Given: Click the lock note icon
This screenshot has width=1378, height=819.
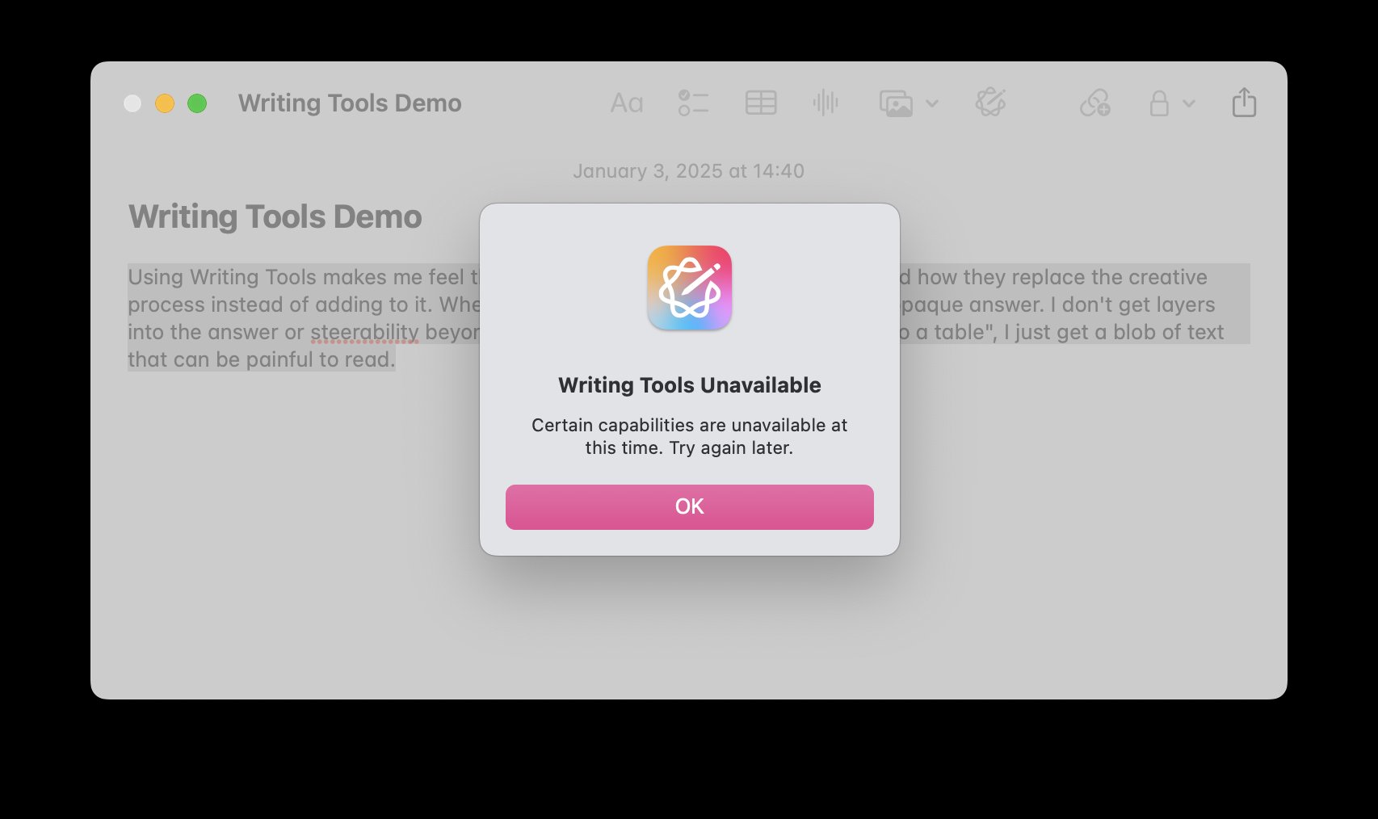Looking at the screenshot, I should 1159,103.
